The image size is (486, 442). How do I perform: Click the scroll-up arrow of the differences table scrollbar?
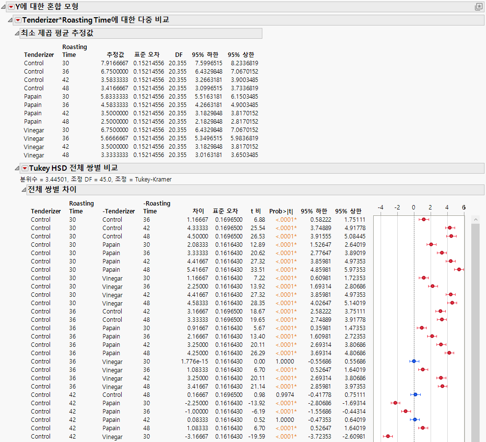475,220
